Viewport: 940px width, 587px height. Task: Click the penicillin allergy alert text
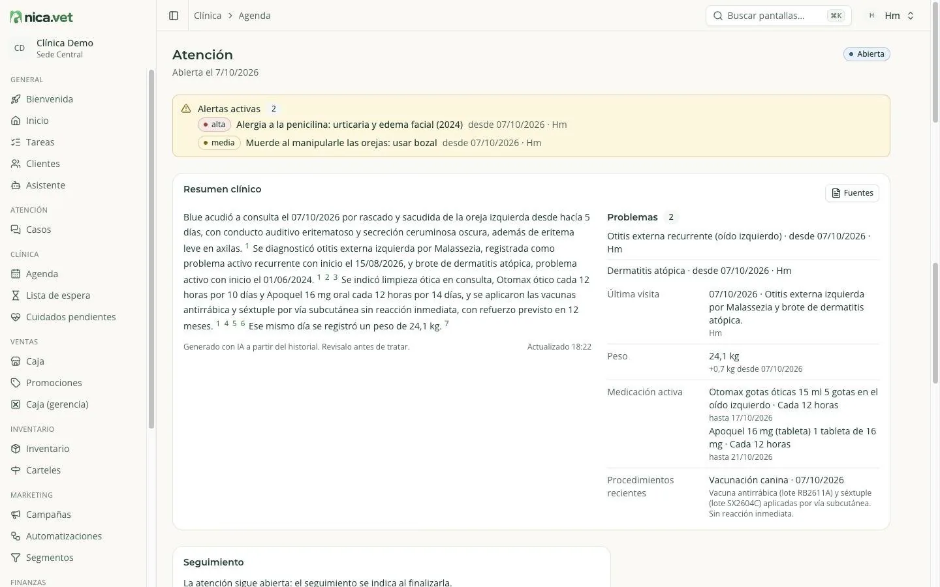click(349, 125)
